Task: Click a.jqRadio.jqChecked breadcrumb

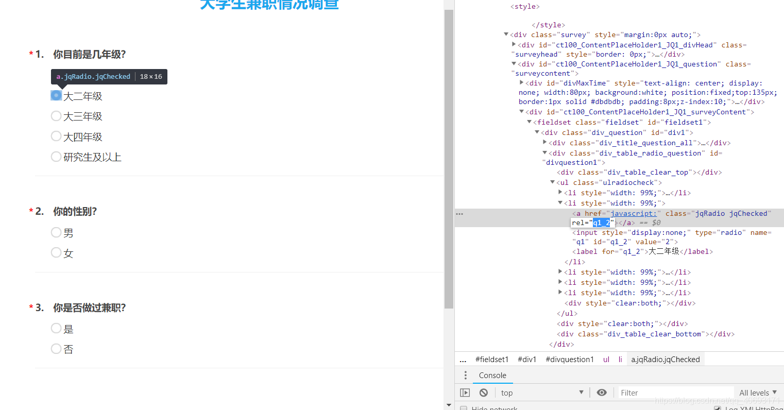Action: coord(666,360)
